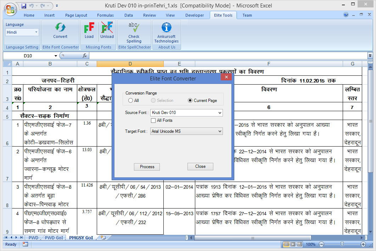Screen dimensions: 376x251
Task: Open the Language dropdown set to Hindi
Action: [x=36, y=32]
